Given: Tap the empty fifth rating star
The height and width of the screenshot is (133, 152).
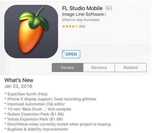Looking at the screenshot, I should coord(76,26).
